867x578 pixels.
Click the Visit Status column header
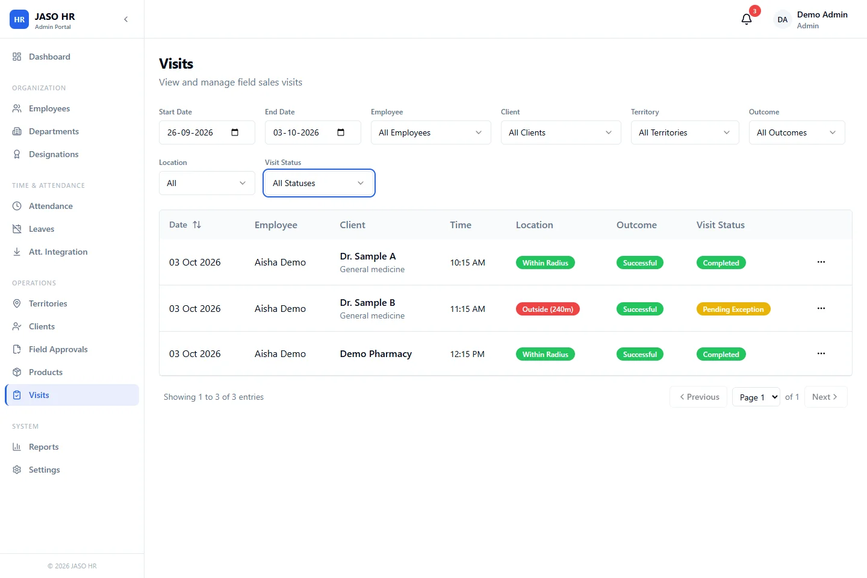click(721, 225)
